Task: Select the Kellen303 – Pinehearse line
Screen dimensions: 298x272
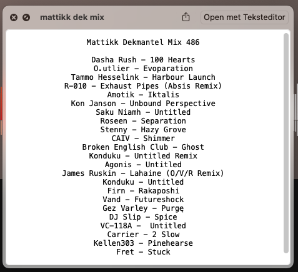Action: 143,243
